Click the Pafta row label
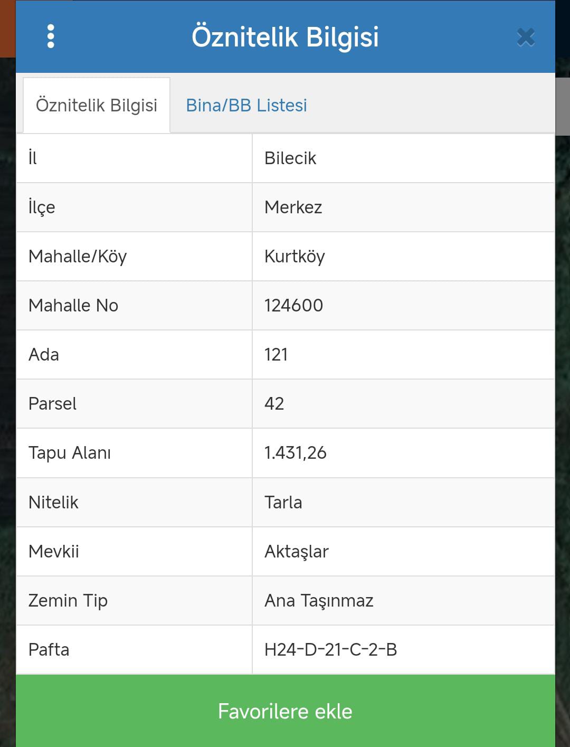Screen dimensions: 570x747 click(49, 649)
